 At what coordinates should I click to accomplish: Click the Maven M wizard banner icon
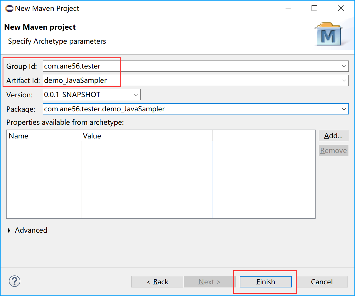(328, 35)
